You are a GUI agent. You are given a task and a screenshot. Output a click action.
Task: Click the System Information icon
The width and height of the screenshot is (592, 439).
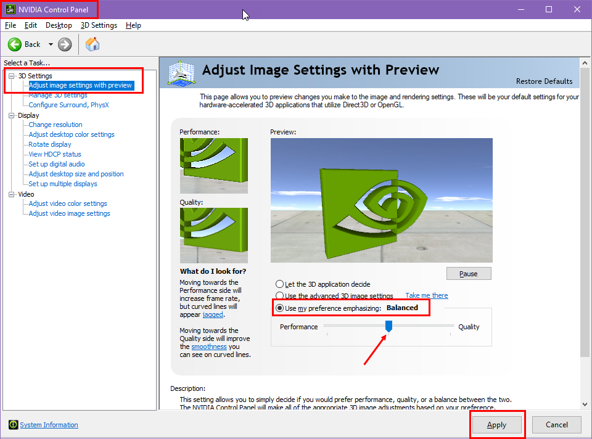point(13,425)
